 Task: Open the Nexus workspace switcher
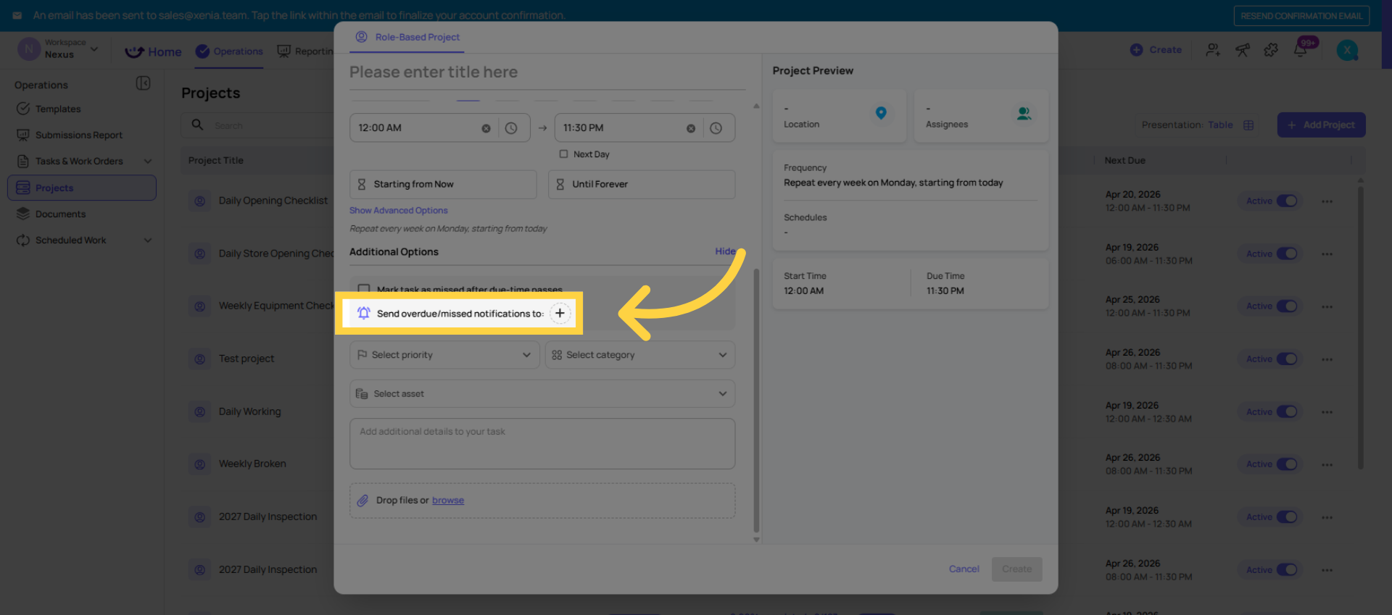point(58,49)
